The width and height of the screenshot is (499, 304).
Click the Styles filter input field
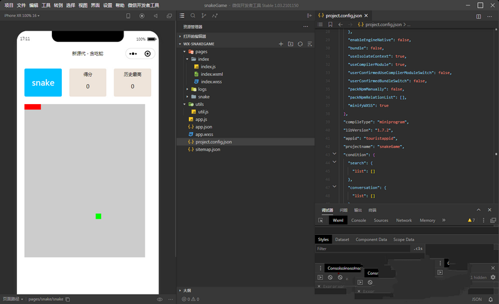pyautogui.click(x=362, y=249)
